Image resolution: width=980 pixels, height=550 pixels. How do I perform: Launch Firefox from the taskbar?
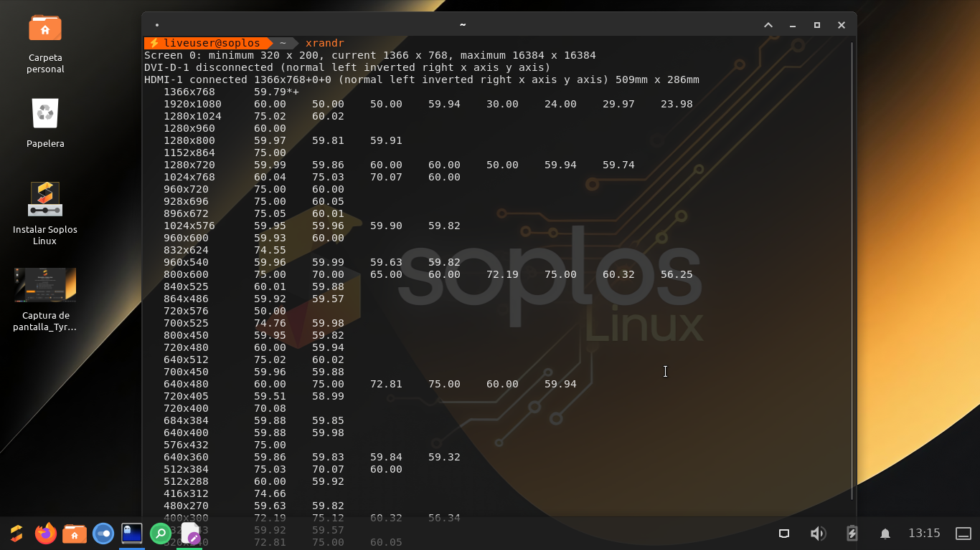[x=46, y=534]
